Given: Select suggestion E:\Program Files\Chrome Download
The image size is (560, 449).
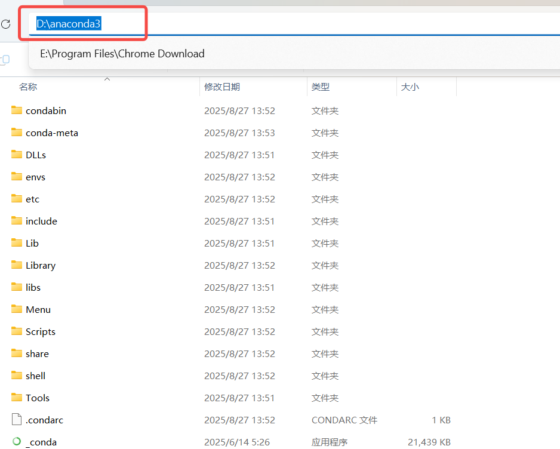Looking at the screenshot, I should (x=122, y=54).
